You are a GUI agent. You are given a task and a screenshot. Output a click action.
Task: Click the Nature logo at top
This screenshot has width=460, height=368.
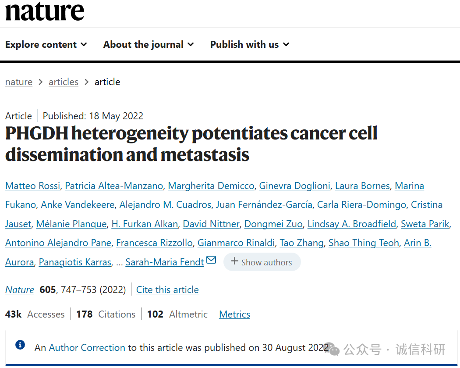44,11
